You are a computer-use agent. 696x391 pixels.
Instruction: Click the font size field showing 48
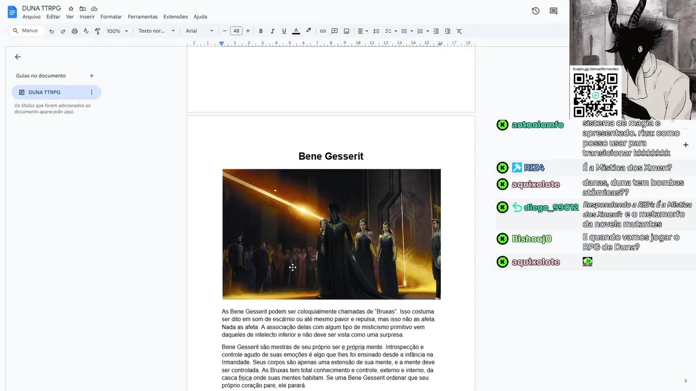[236, 31]
